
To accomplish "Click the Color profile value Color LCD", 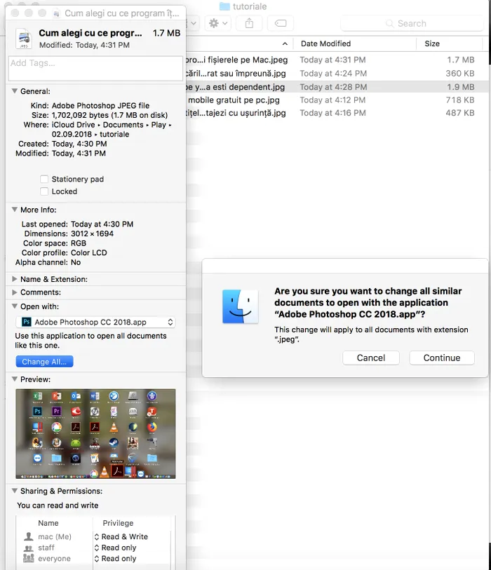I will click(89, 252).
